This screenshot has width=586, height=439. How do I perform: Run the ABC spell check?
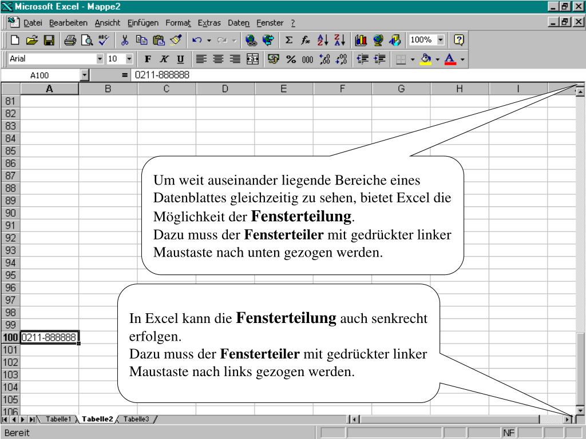point(104,40)
